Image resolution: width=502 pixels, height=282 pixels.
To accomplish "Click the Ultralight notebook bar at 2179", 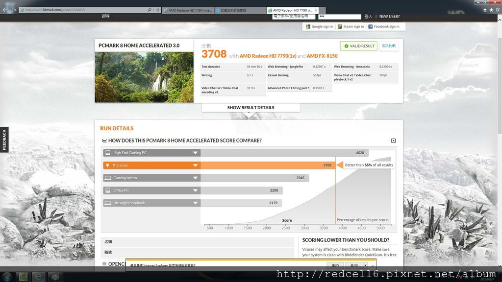I will tap(241, 203).
